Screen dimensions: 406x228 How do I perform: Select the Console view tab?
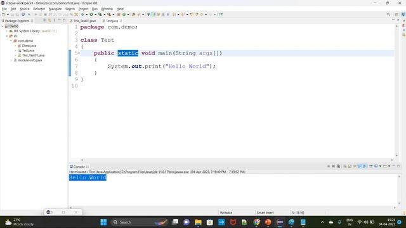(x=79, y=167)
